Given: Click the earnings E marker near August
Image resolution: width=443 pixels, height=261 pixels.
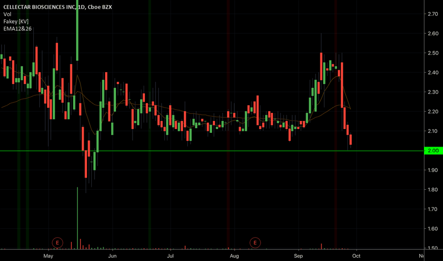Looking at the screenshot, I should [x=255, y=242].
